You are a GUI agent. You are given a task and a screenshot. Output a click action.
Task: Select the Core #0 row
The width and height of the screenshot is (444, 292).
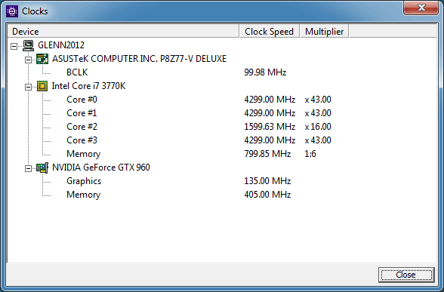point(82,100)
